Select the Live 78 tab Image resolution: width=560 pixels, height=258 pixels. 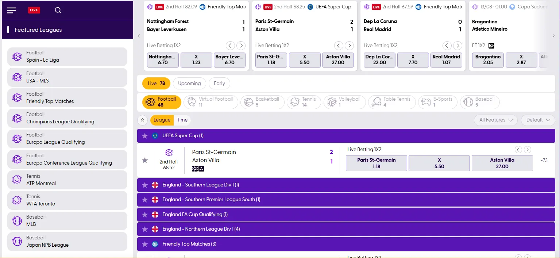(156, 84)
